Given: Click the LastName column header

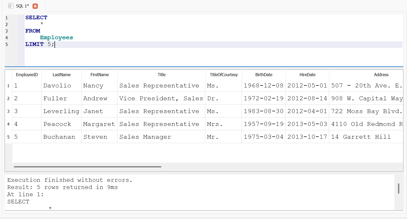Looking at the screenshot, I should [61, 75].
